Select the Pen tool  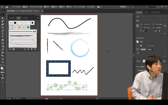tap(3, 21)
